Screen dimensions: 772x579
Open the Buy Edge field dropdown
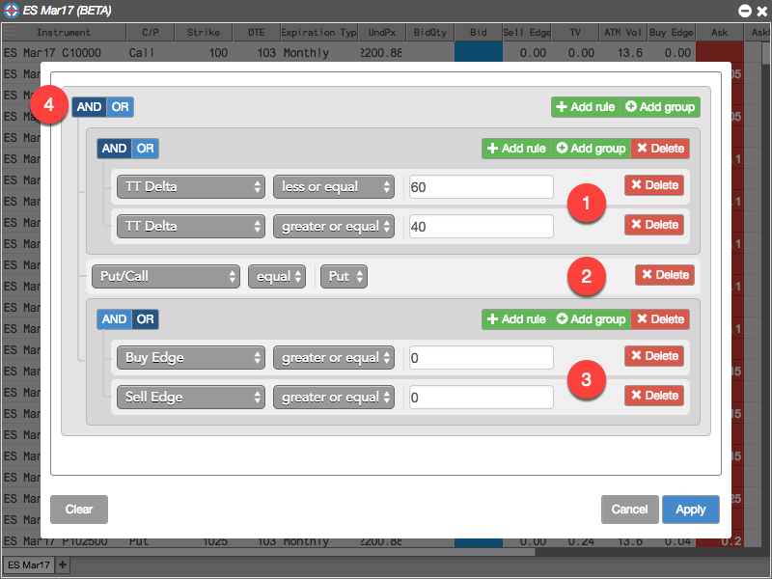click(x=191, y=357)
